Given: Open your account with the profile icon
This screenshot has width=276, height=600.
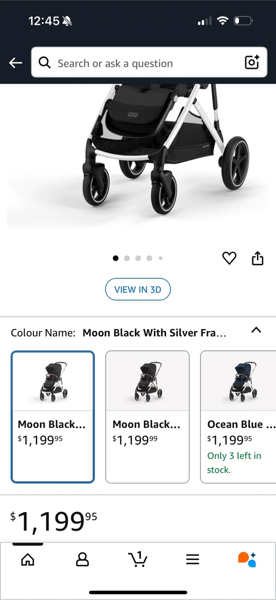Looking at the screenshot, I should coord(82,560).
